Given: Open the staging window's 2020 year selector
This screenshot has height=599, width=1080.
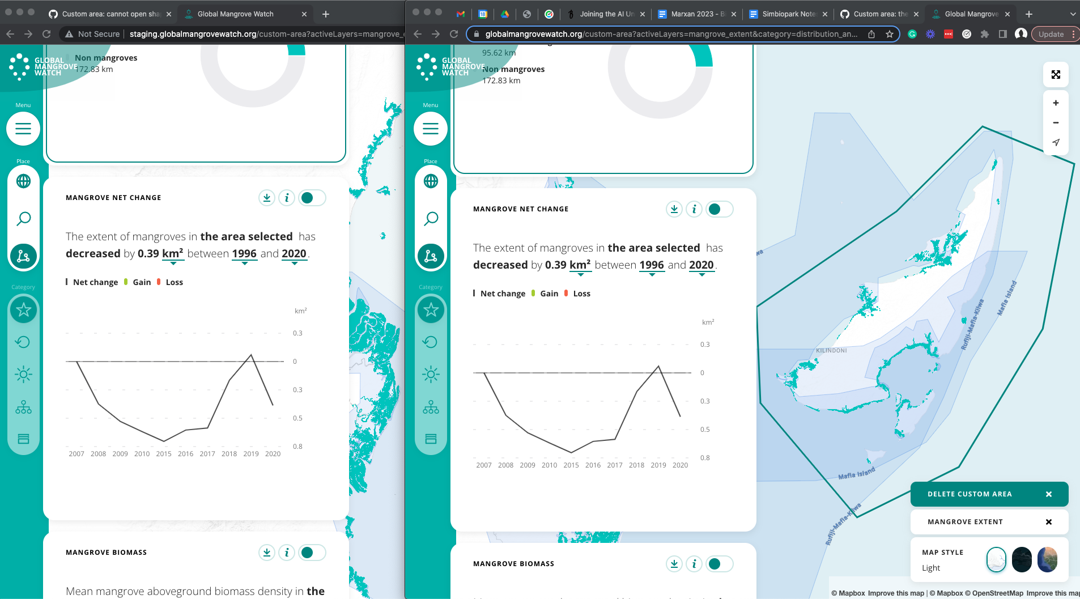Looking at the screenshot, I should (294, 253).
